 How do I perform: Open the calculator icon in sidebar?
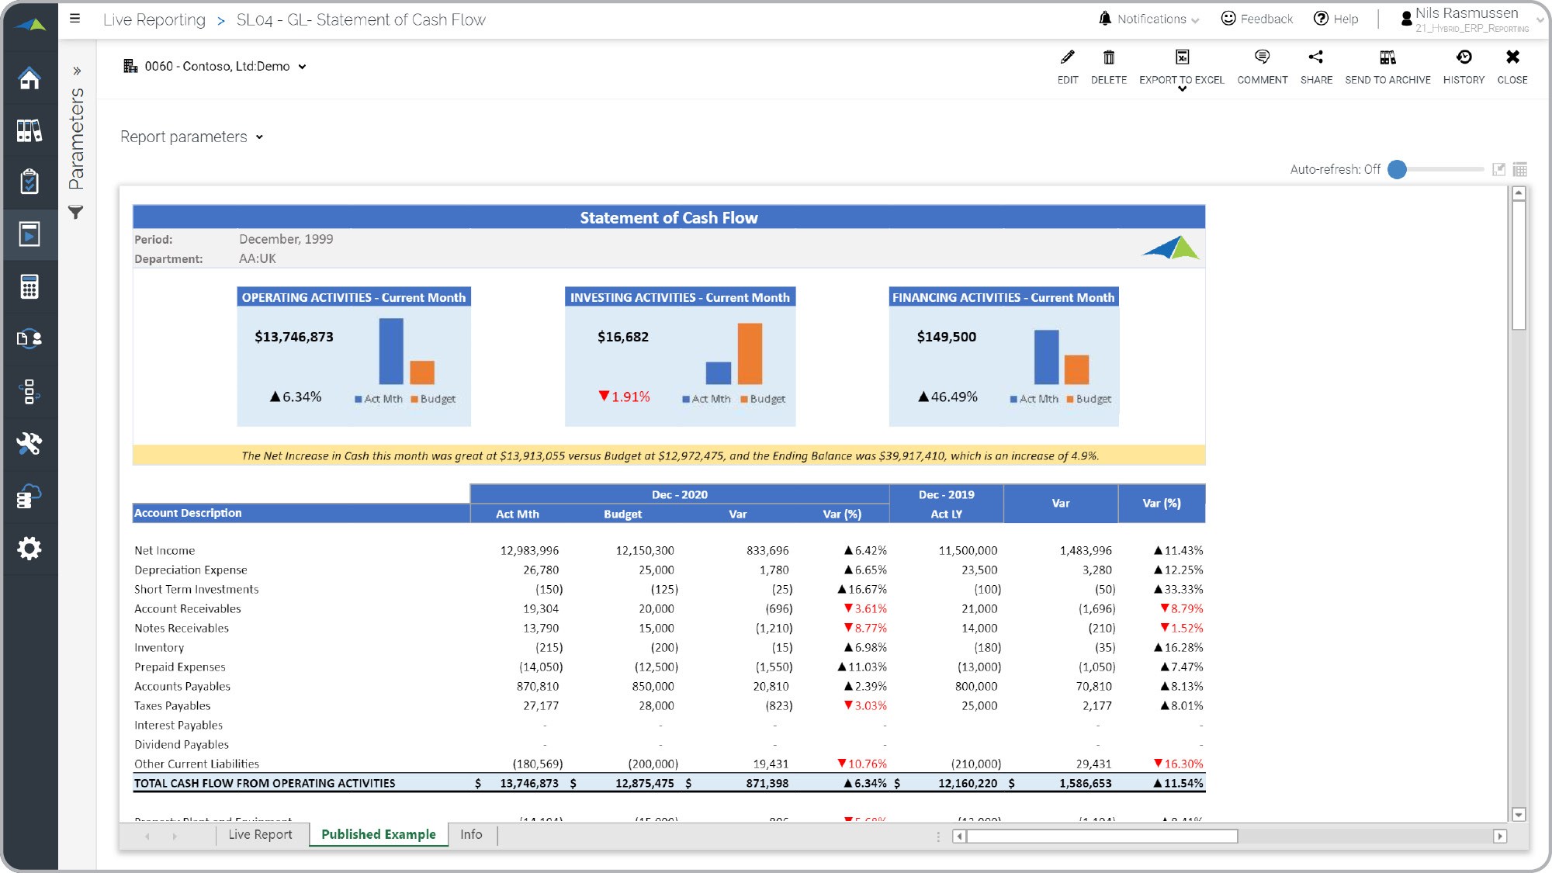click(29, 286)
